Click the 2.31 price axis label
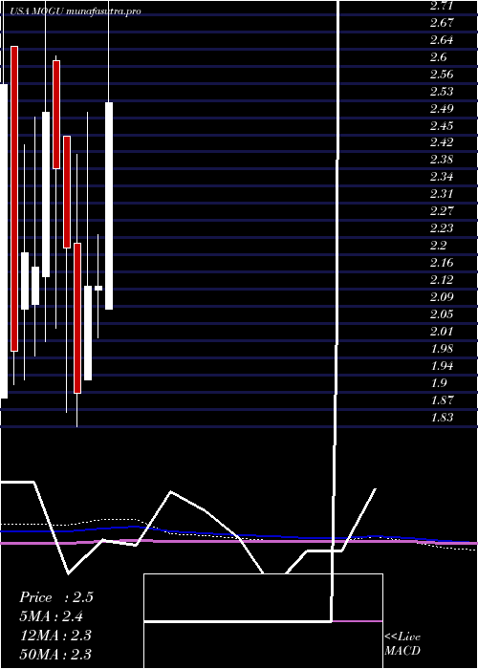This screenshot has width=478, height=669. [x=442, y=194]
